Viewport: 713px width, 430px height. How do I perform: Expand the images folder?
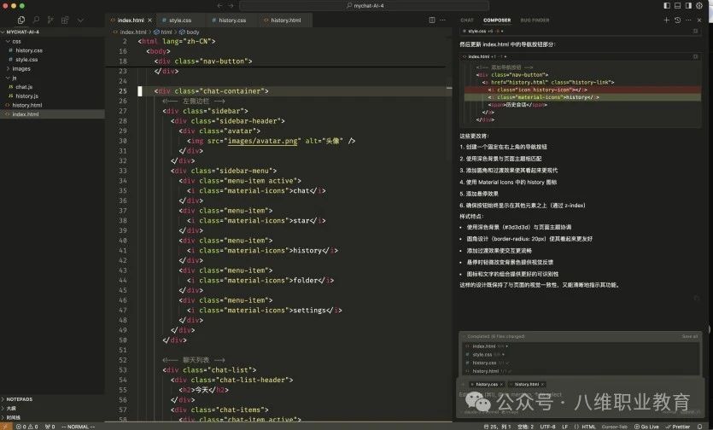[x=20, y=68]
